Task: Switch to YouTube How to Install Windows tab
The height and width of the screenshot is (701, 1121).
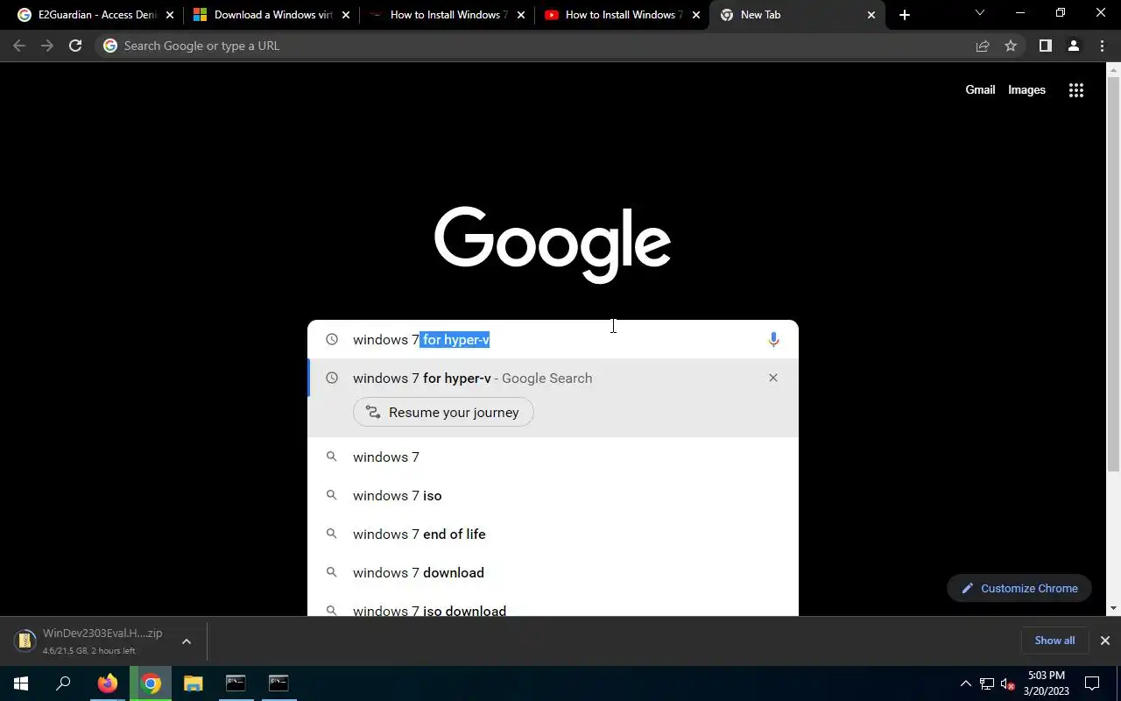Action: (620, 15)
